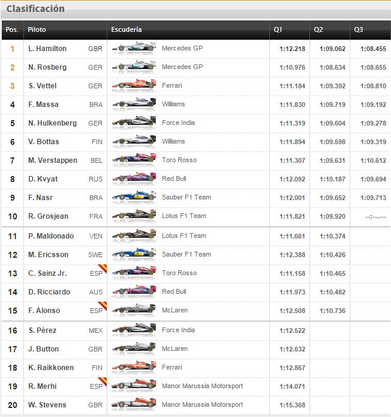This screenshot has width=391, height=417.
Task: Click the Spanish flag corner on Sainz Jr. row
Action: tap(103, 268)
